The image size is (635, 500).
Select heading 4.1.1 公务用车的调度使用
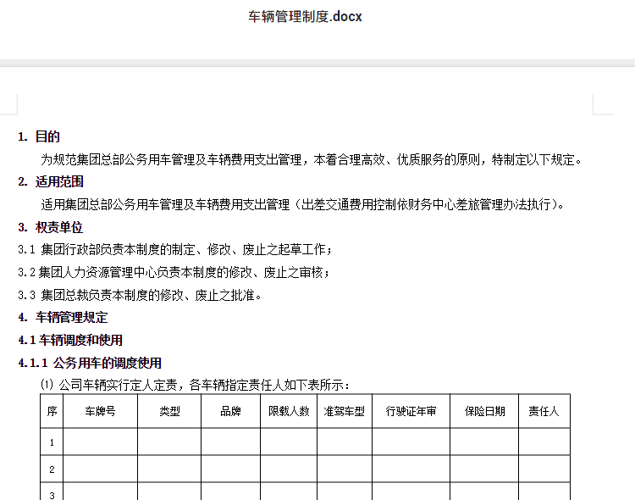point(90,363)
